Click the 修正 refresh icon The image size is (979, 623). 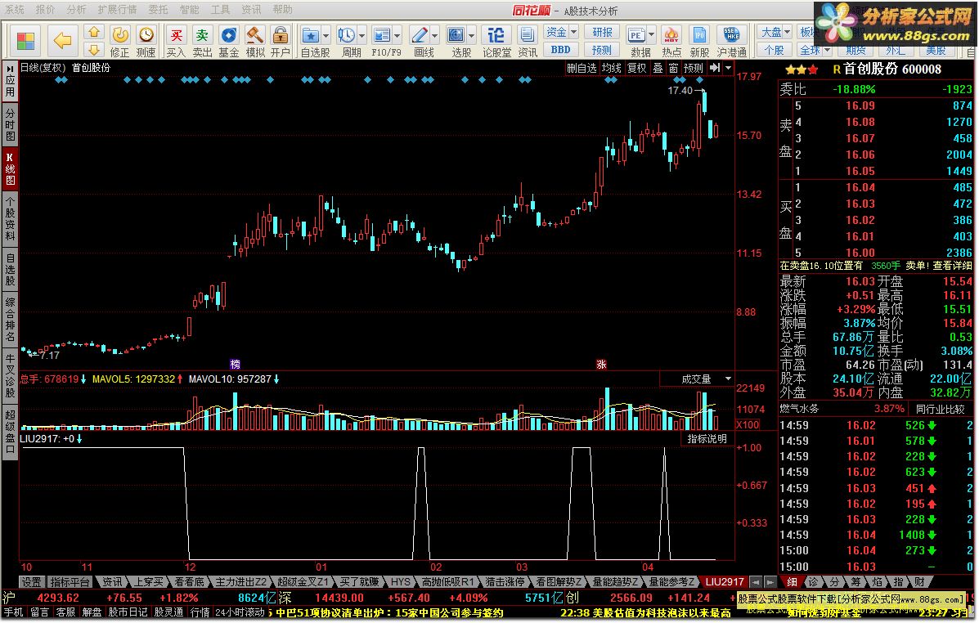pos(119,35)
